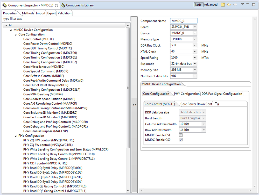The width and height of the screenshot is (259, 195).
Task: Go forward with the right arrow icon
Action: point(235,5)
